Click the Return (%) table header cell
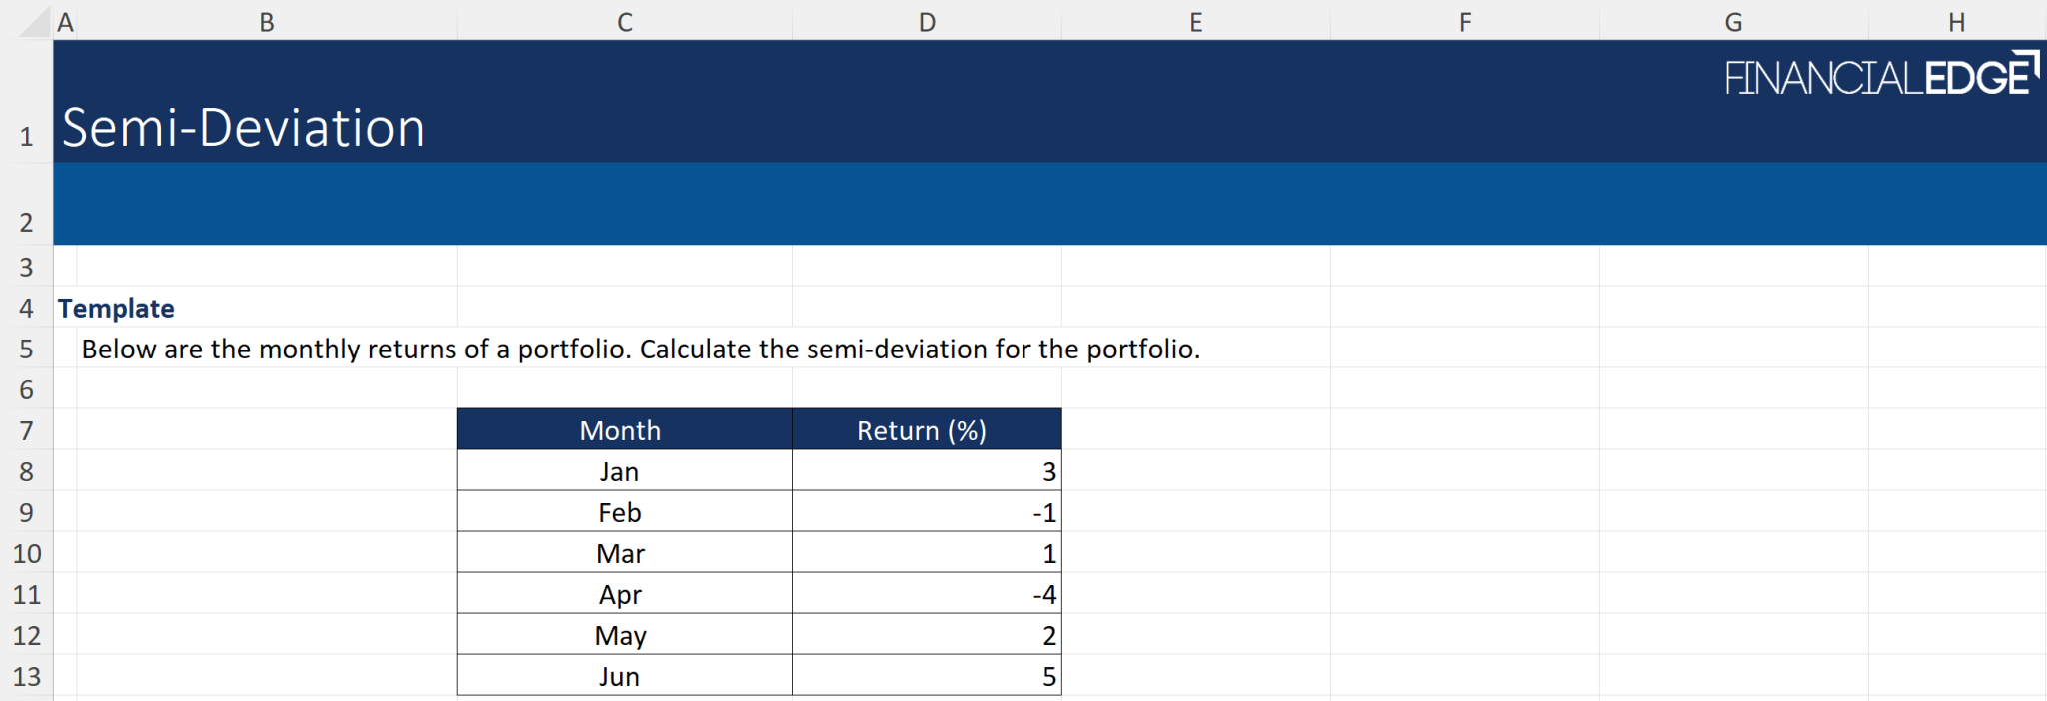Viewport: 2047px width, 701px height. point(925,429)
